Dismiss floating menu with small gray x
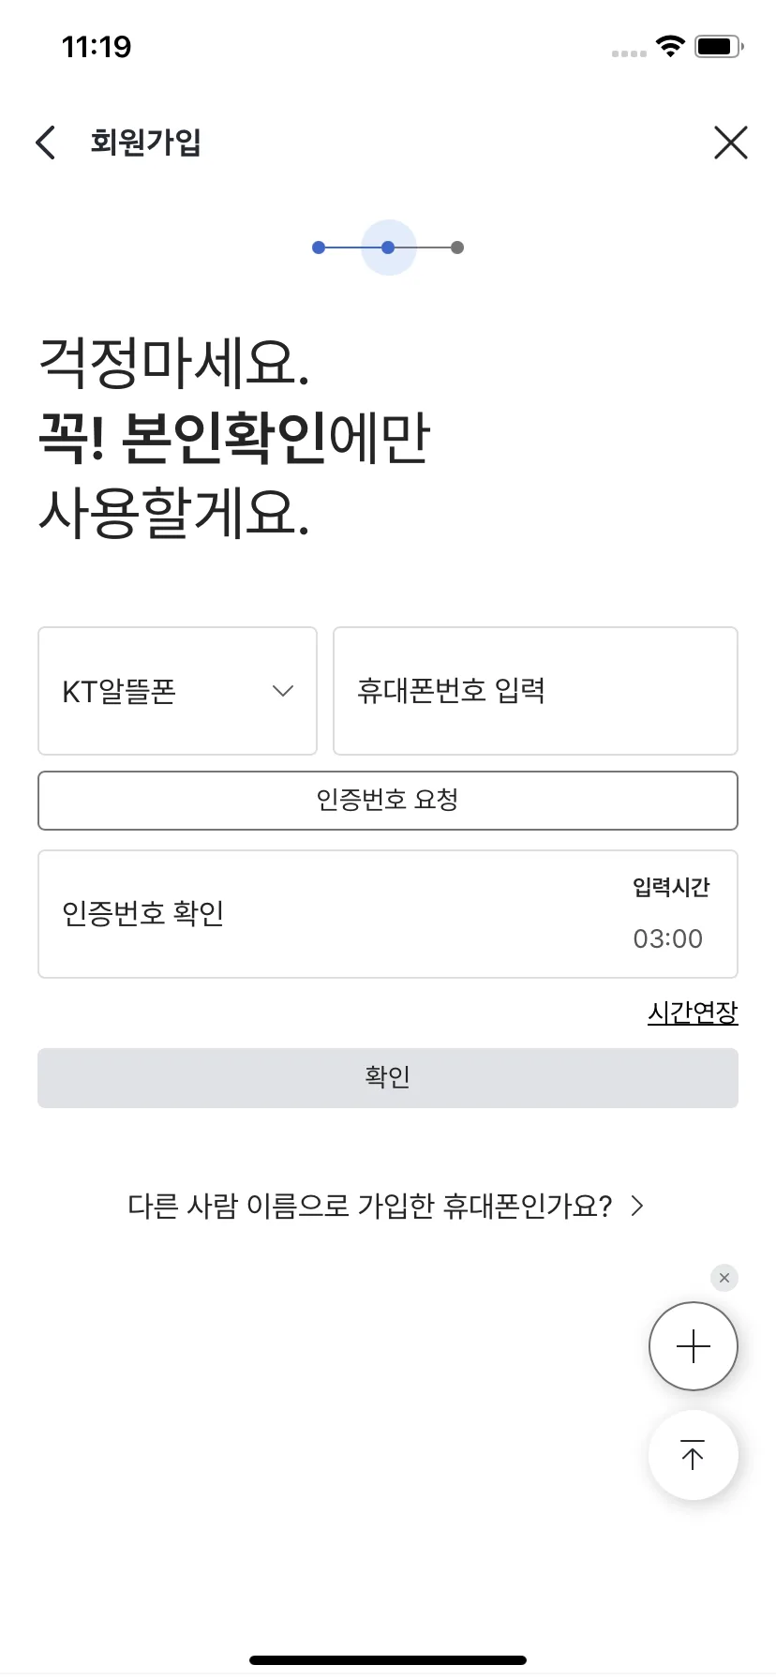The width and height of the screenshot is (776, 1680). tap(724, 1278)
